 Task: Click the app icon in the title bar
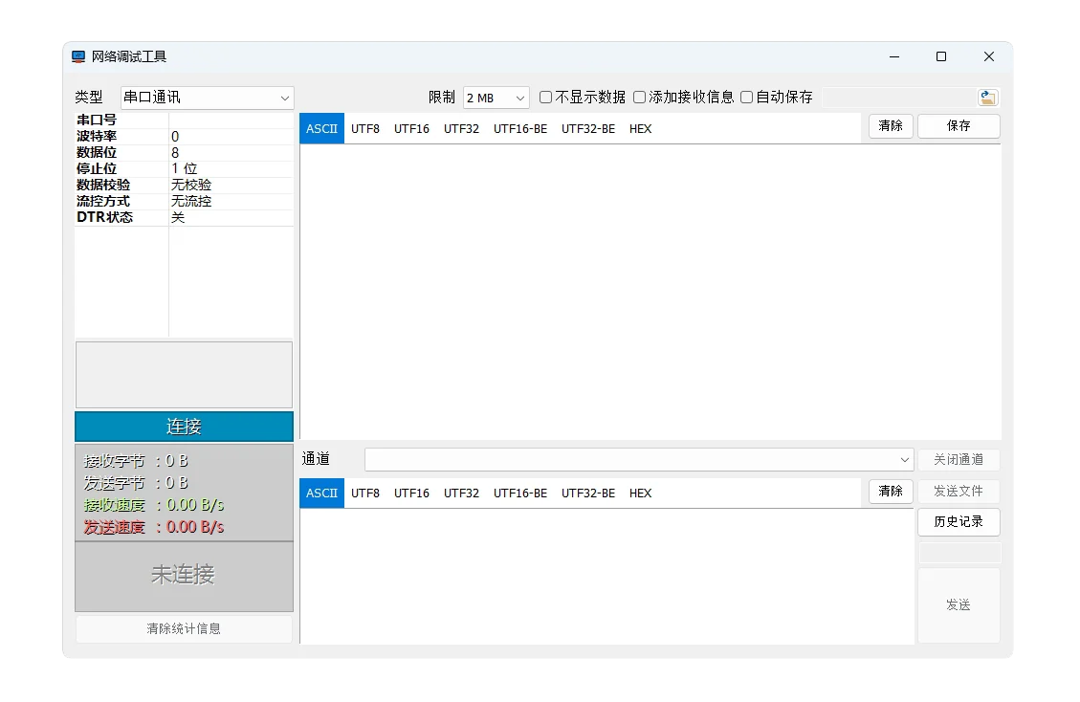[x=78, y=56]
